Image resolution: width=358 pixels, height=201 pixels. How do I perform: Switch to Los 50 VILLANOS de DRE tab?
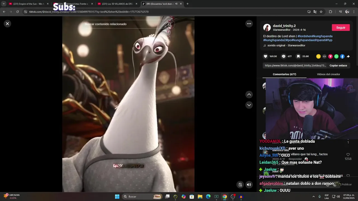coord(117,4)
